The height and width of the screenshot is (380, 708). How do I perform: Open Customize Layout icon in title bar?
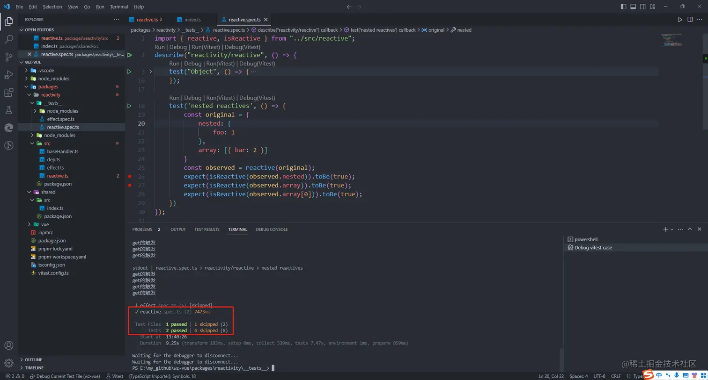[652, 7]
